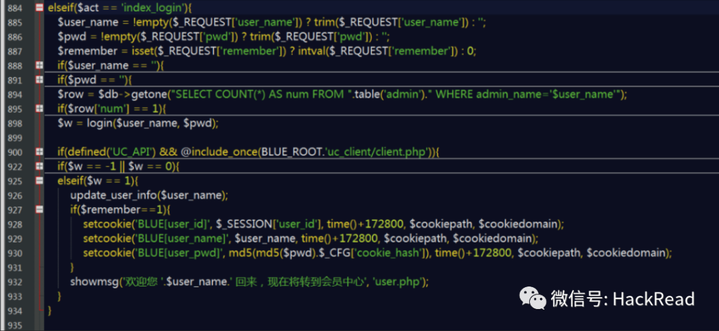Expand the folded if($pwd == '') block
Viewport: 719px width, 331px height.
tap(39, 80)
